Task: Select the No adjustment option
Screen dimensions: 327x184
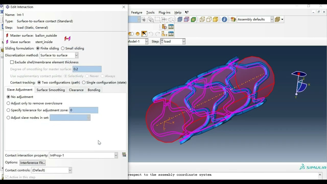Action: point(8,97)
